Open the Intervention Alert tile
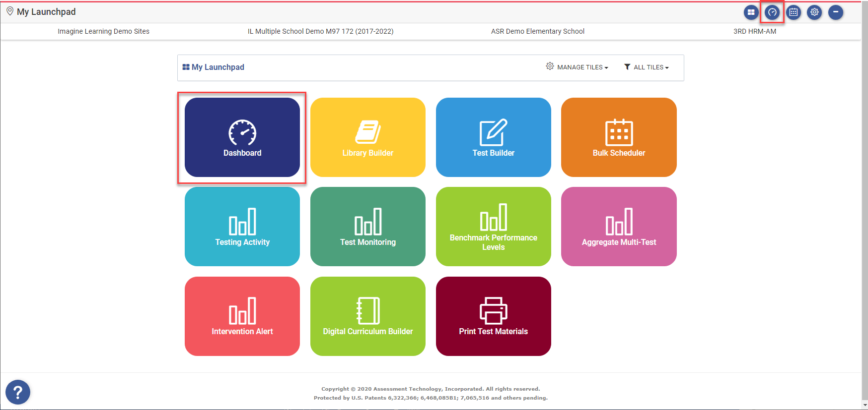 click(x=242, y=316)
